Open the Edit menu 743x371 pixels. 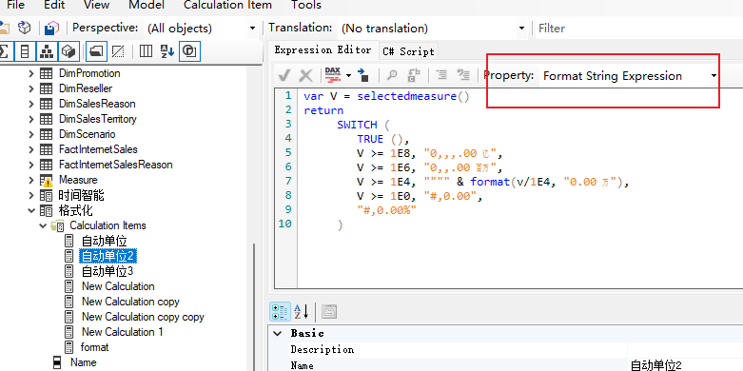54,5
